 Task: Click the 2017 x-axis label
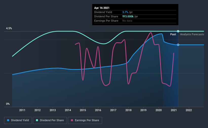(113, 110)
